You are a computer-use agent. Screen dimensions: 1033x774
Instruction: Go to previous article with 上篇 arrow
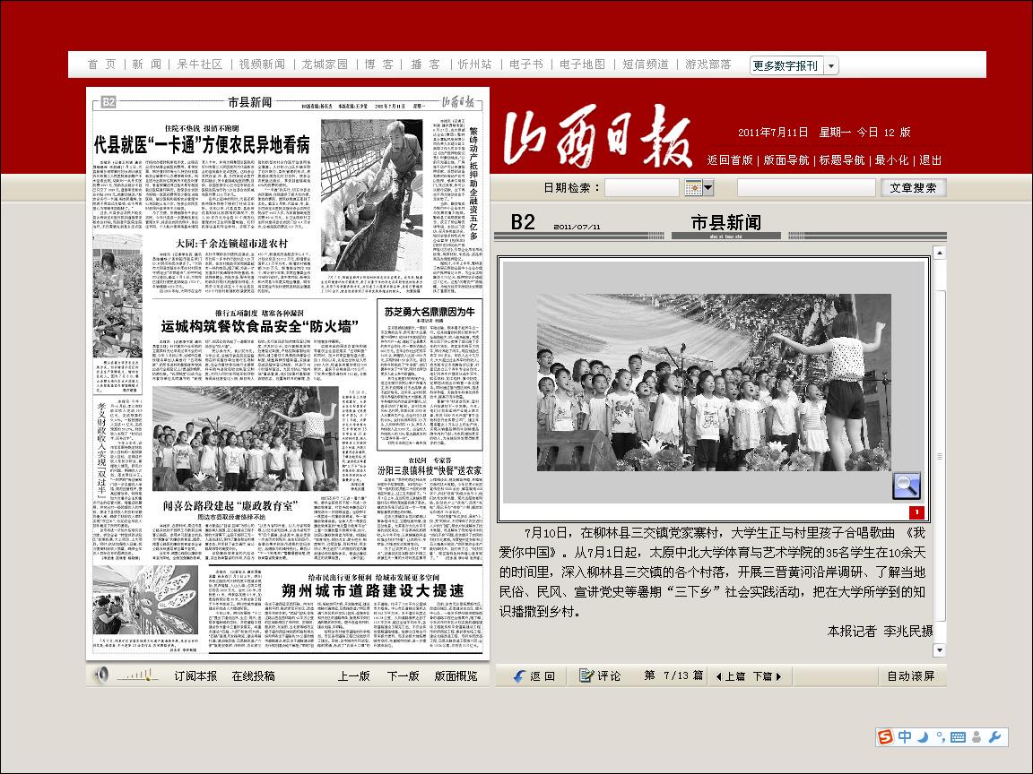[734, 676]
